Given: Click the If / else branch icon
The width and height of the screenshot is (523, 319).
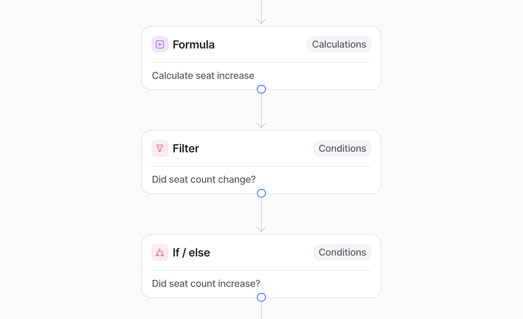Looking at the screenshot, I should pyautogui.click(x=160, y=252).
